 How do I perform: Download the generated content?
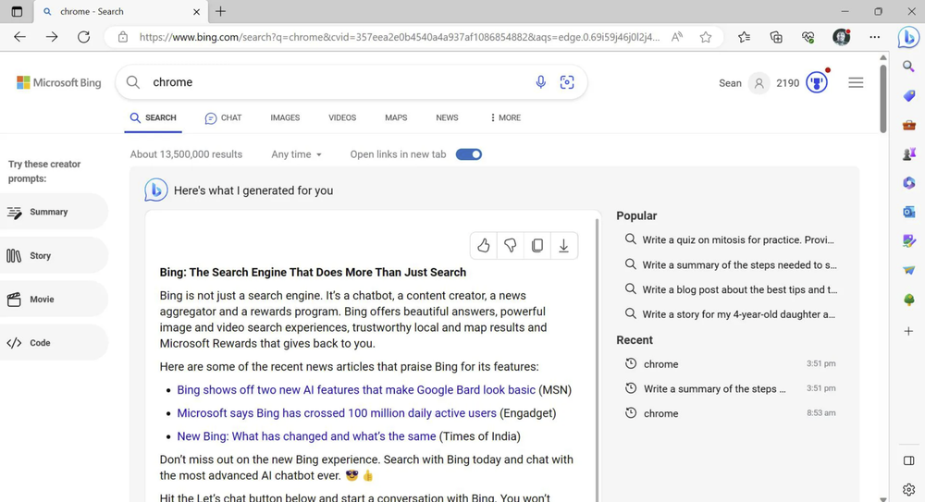[564, 245]
